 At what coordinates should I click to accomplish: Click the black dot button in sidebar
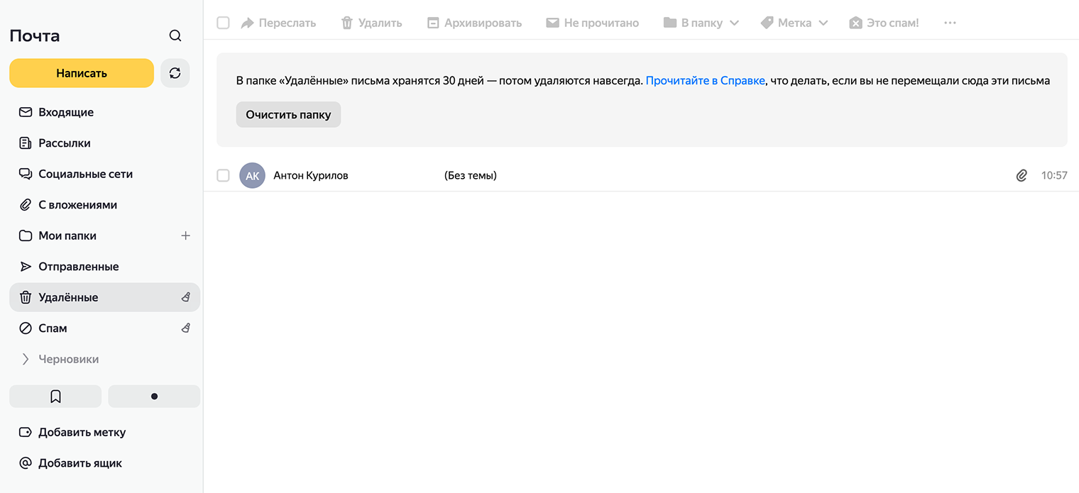(154, 397)
